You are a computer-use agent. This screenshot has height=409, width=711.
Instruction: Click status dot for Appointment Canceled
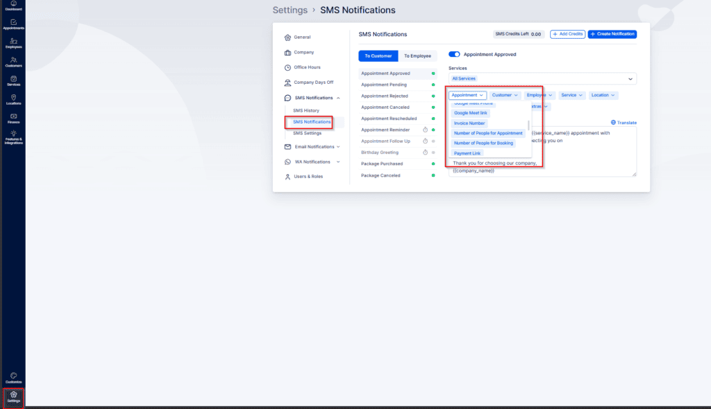(433, 107)
